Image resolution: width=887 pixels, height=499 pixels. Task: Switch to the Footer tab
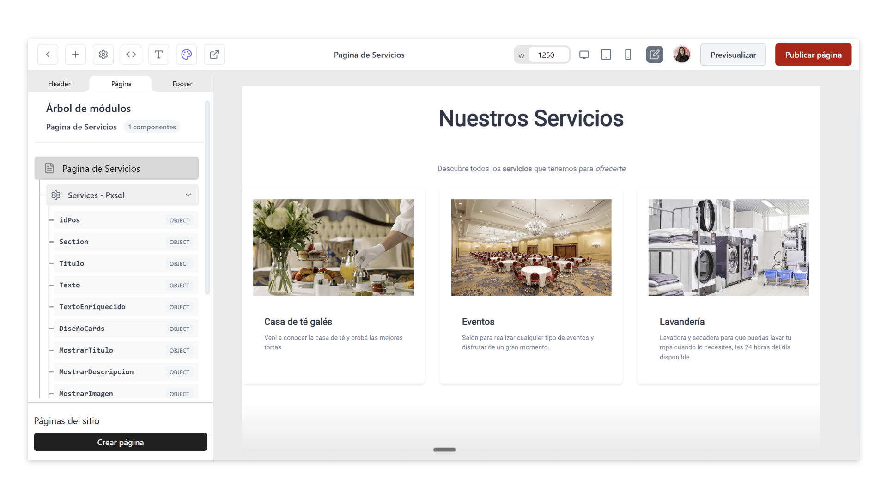[182, 84]
